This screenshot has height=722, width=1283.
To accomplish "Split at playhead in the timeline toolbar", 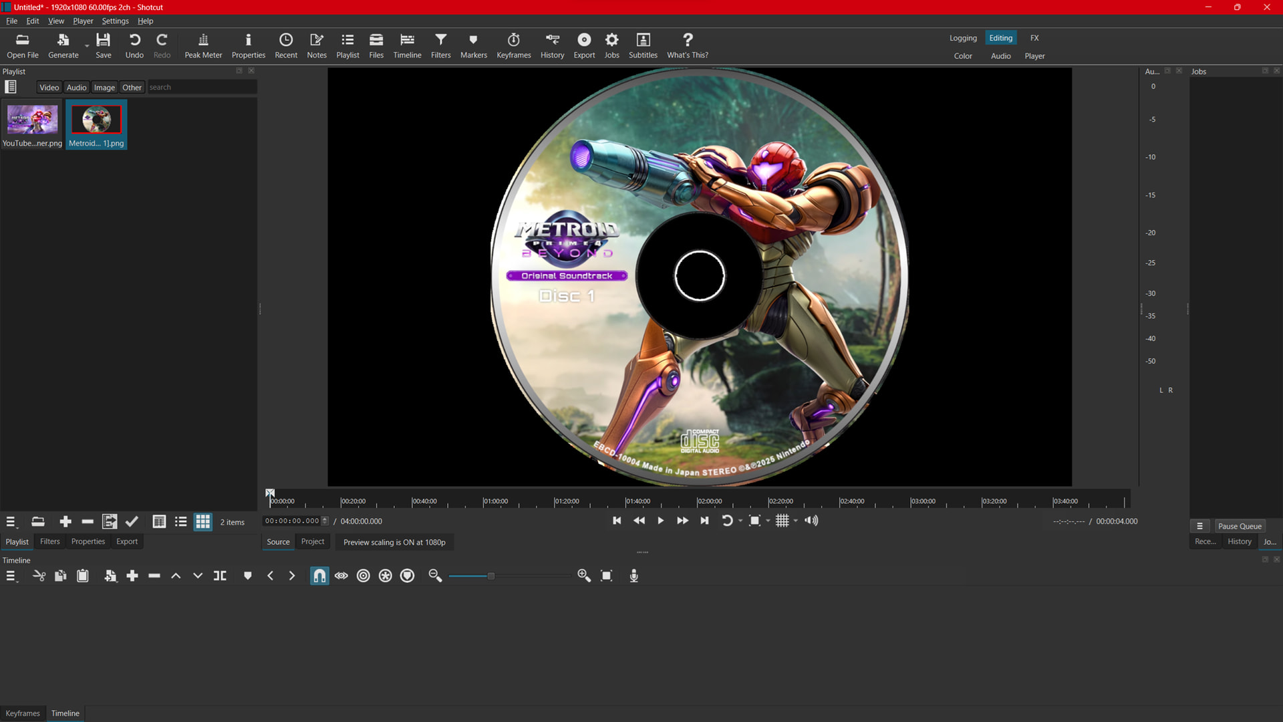I will (x=220, y=576).
